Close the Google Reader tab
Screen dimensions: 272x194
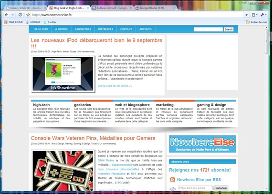click(174, 8)
